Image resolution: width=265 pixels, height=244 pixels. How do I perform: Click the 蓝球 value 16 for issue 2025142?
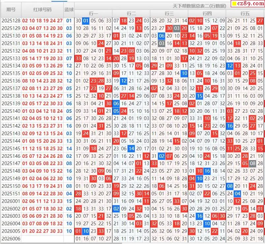[69, 126]
